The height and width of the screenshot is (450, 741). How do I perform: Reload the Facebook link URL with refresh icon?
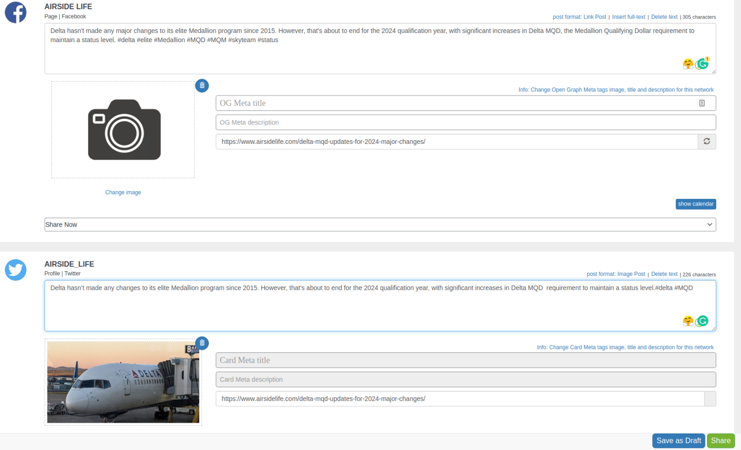[707, 141]
